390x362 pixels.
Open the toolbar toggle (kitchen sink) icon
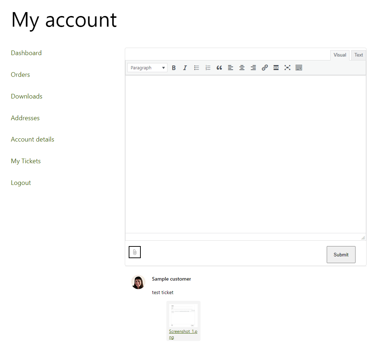click(x=299, y=68)
